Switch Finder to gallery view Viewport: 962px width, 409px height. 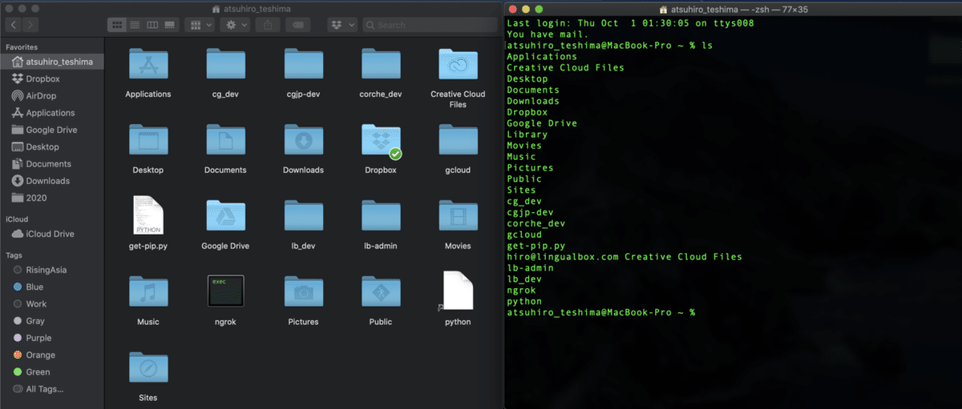tap(169, 26)
